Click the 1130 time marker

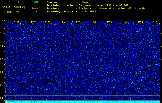[156, 22]
